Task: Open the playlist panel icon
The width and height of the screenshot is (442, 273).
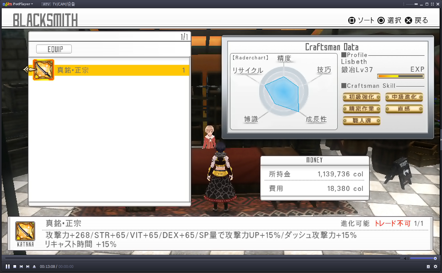Action: click(428, 266)
